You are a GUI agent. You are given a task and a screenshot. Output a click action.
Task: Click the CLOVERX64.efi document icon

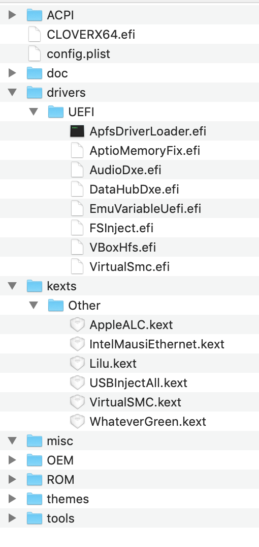[34, 35]
